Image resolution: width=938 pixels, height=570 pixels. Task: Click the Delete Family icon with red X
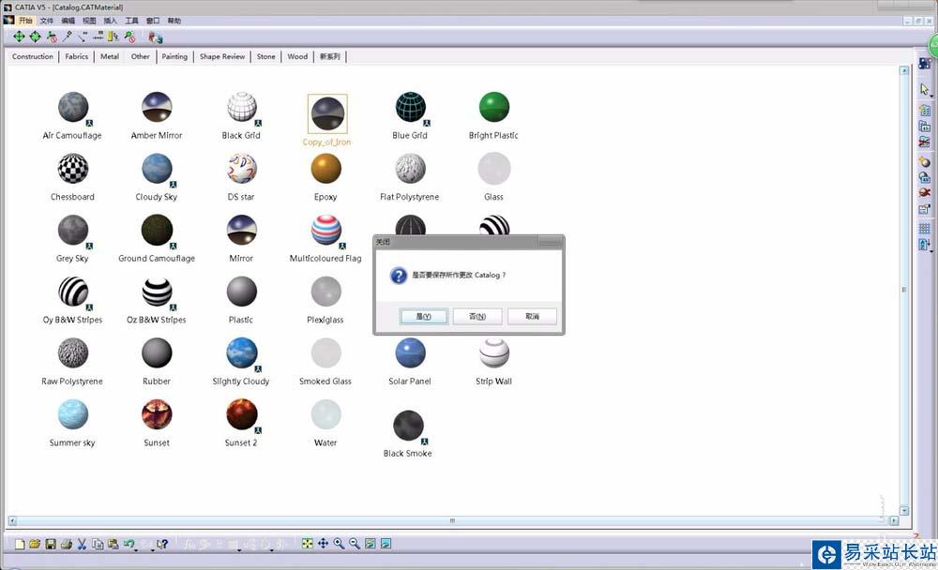click(925, 142)
